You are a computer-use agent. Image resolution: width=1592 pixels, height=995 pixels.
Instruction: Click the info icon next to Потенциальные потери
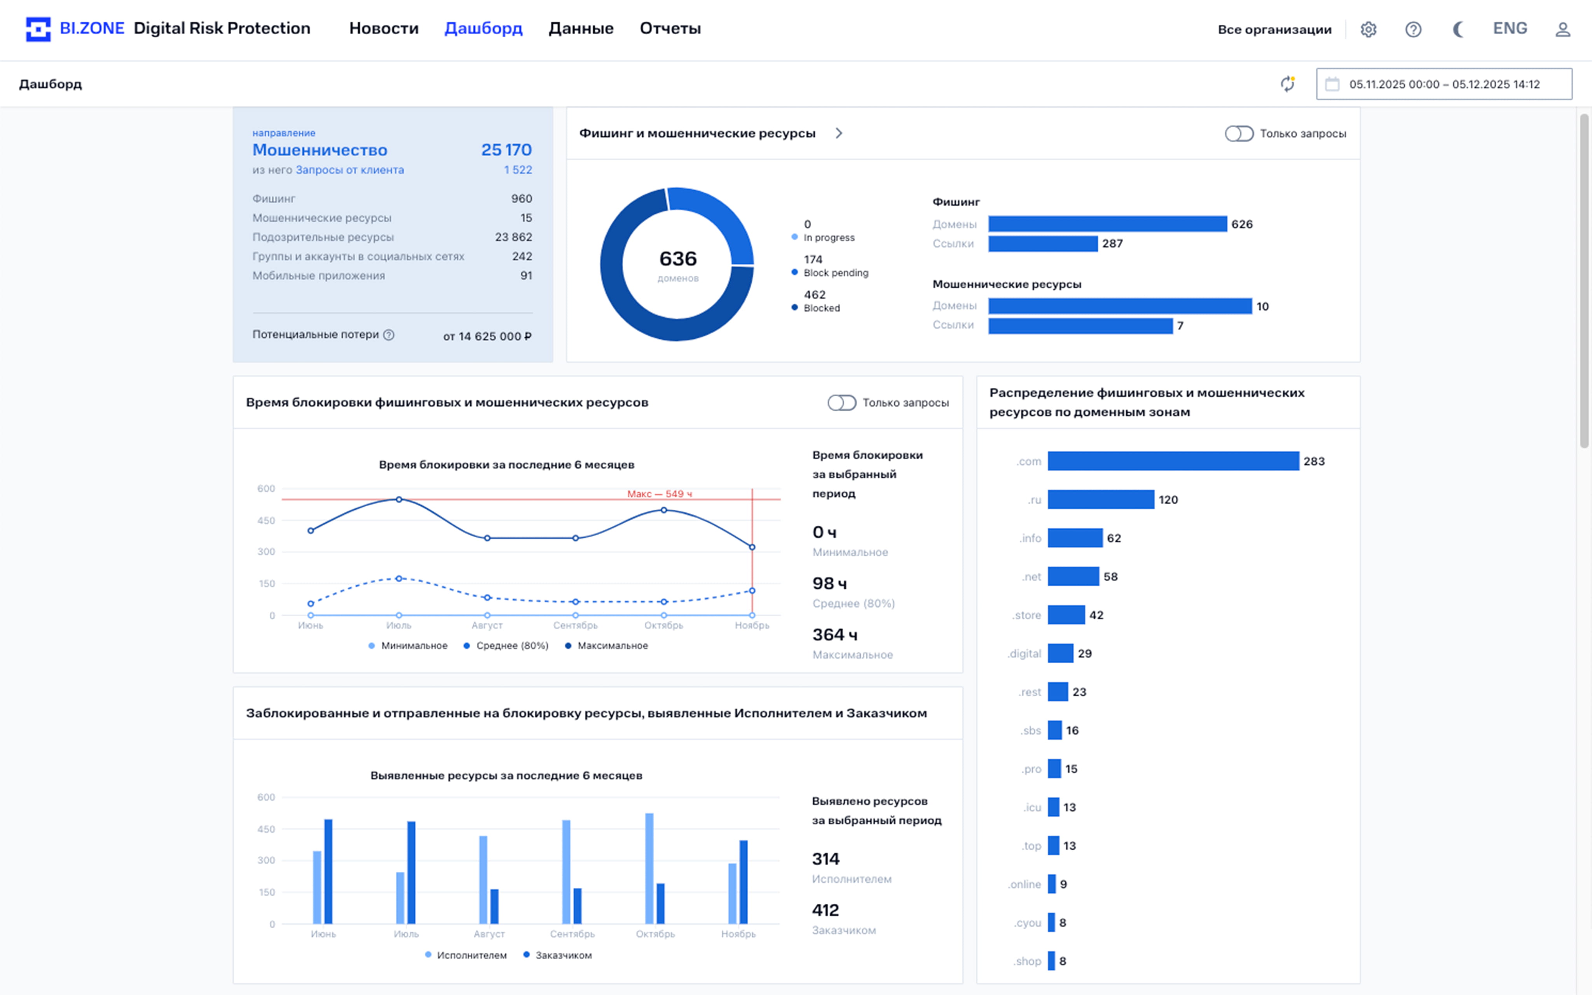coord(389,335)
